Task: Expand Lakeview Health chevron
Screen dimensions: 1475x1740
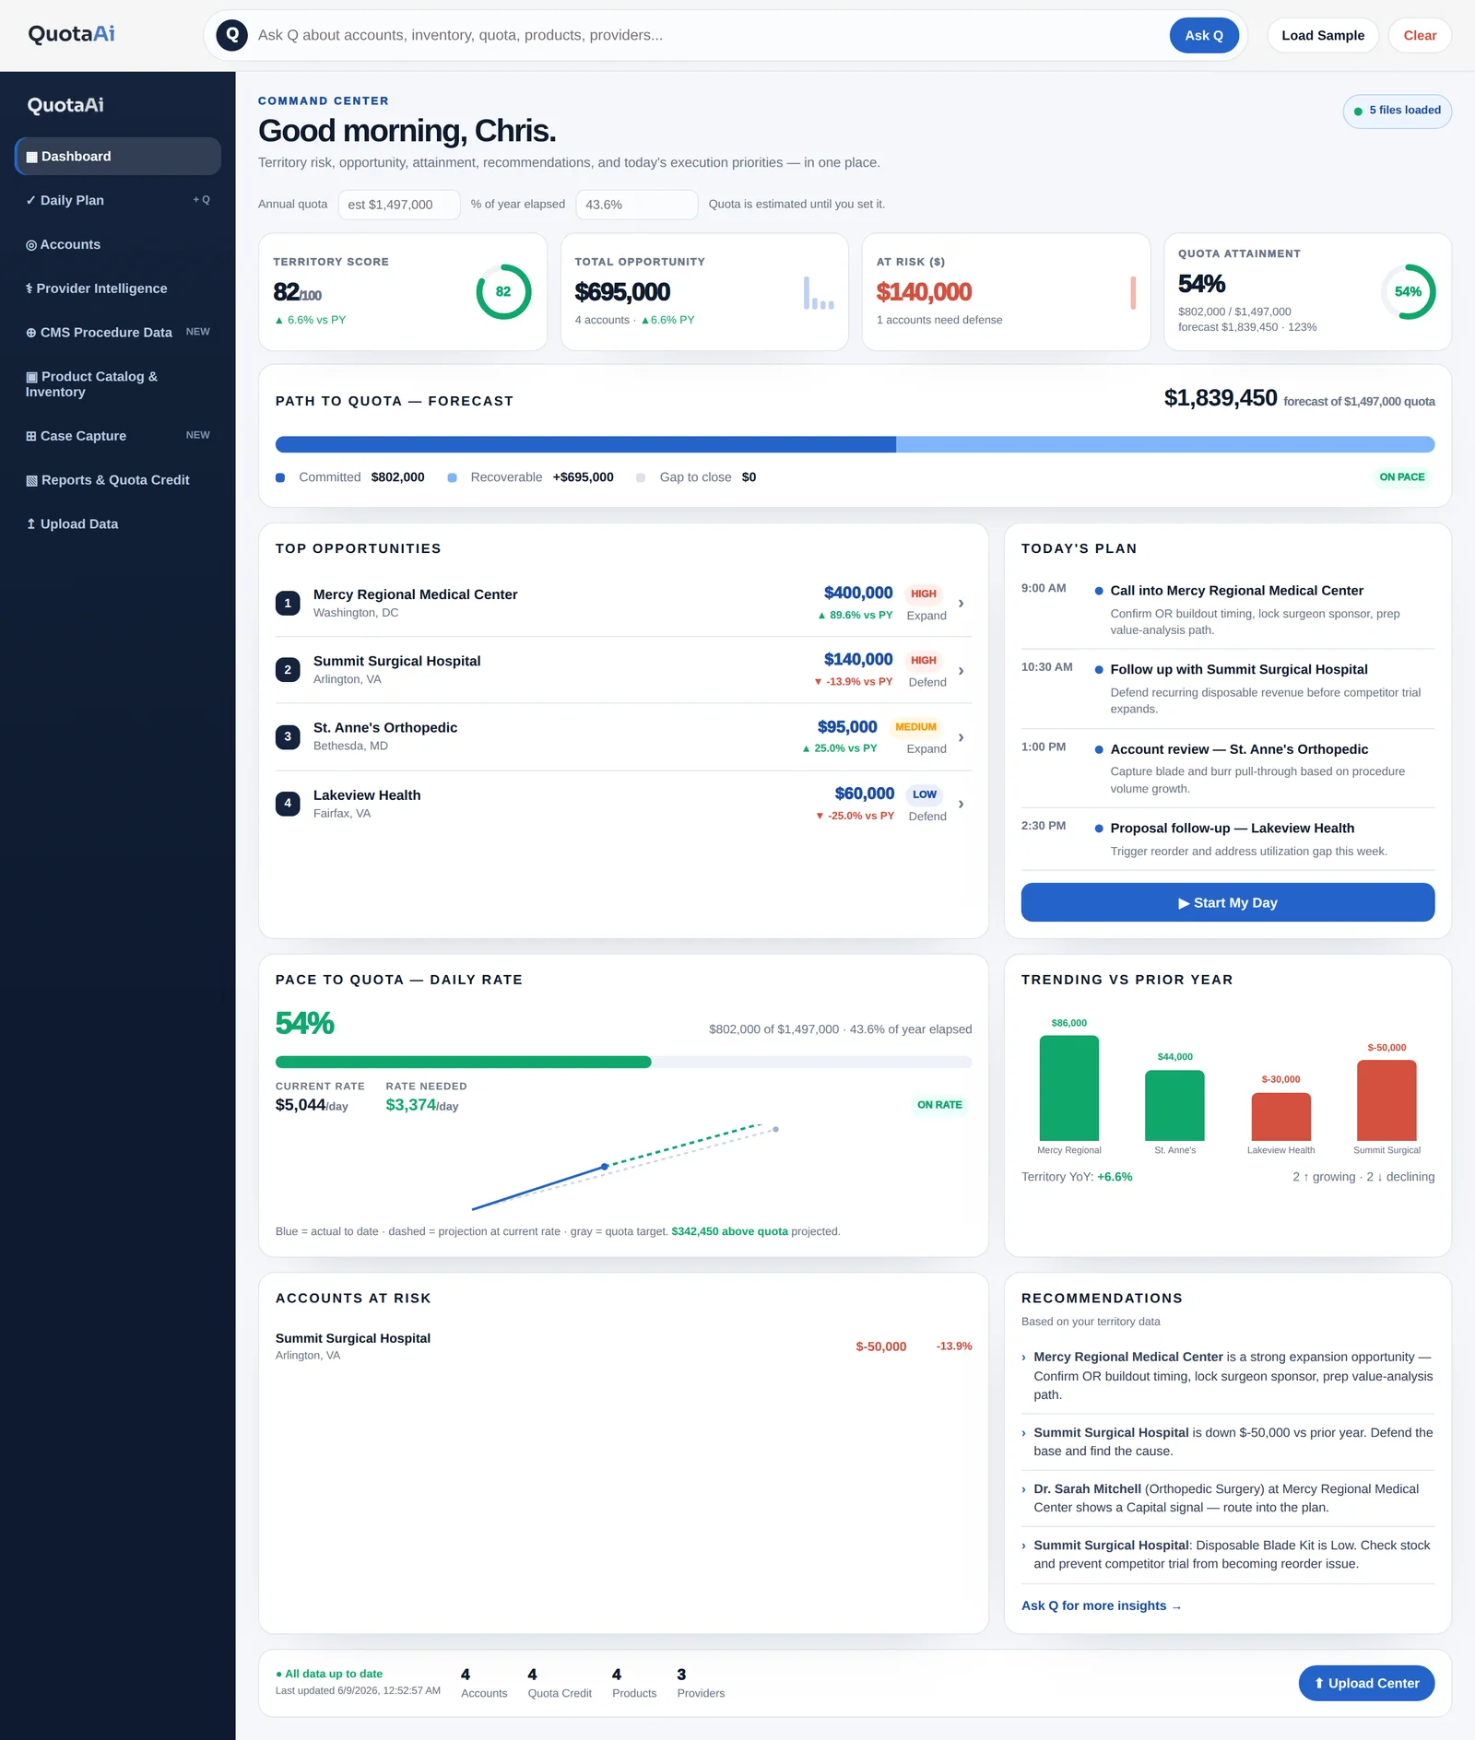Action: pyautogui.click(x=962, y=805)
